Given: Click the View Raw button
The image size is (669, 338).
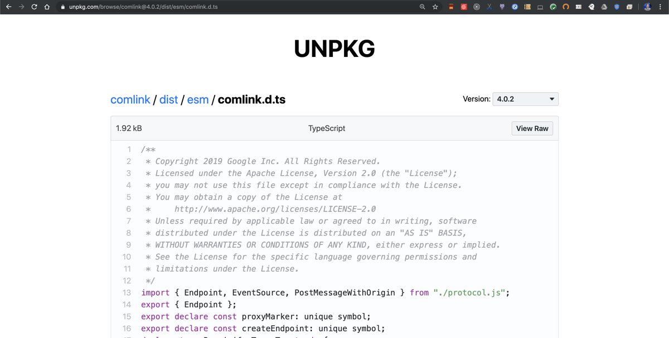Looking at the screenshot, I should pos(532,128).
